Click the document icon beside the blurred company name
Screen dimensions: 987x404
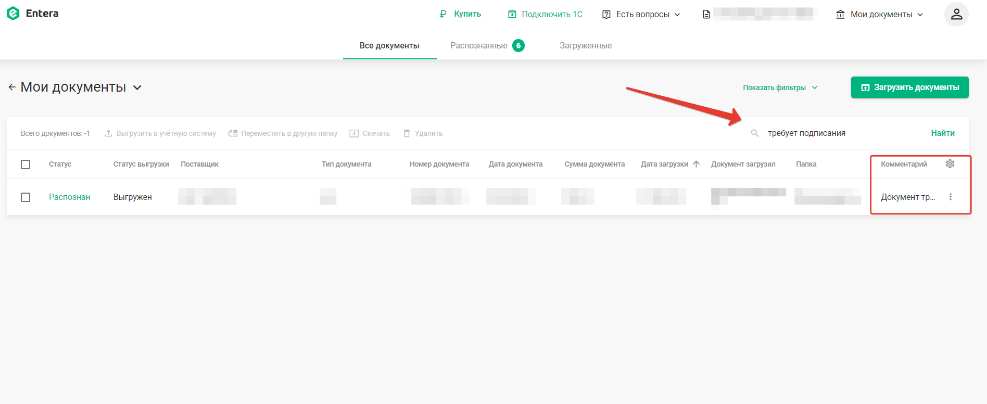pyautogui.click(x=706, y=14)
